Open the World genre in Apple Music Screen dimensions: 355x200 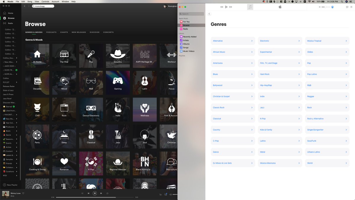tap(327, 163)
